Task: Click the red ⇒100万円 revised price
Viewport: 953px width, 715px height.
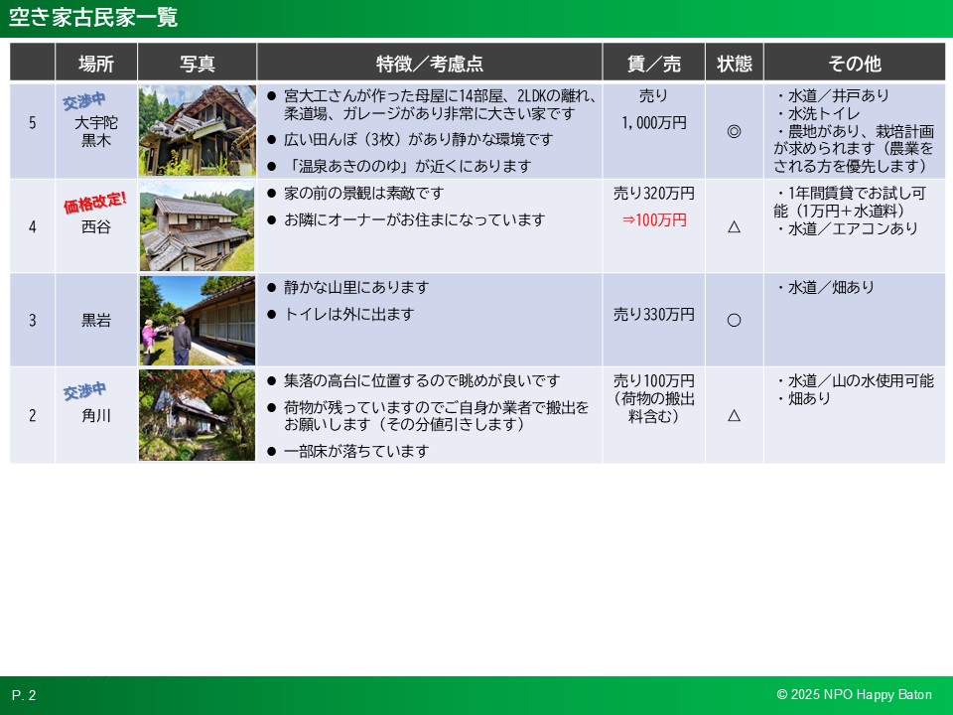Action: (653, 220)
